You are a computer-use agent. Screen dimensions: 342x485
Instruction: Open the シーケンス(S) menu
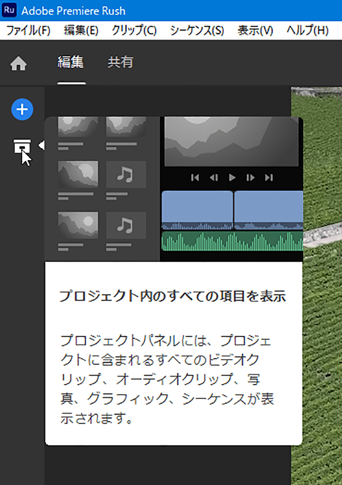[x=197, y=31]
